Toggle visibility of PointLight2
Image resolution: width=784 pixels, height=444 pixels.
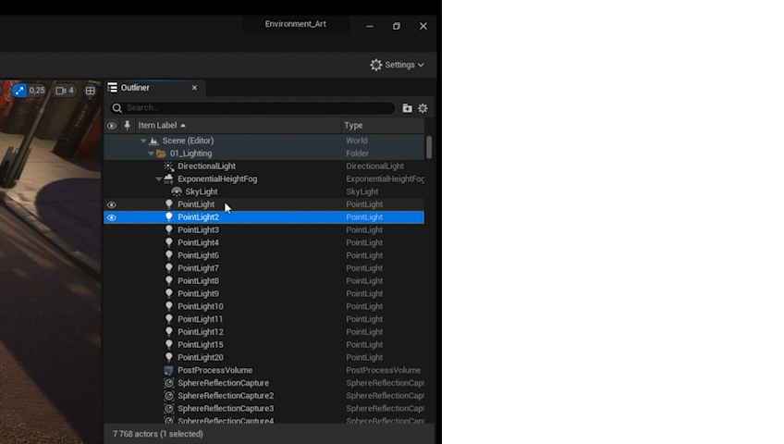112,217
